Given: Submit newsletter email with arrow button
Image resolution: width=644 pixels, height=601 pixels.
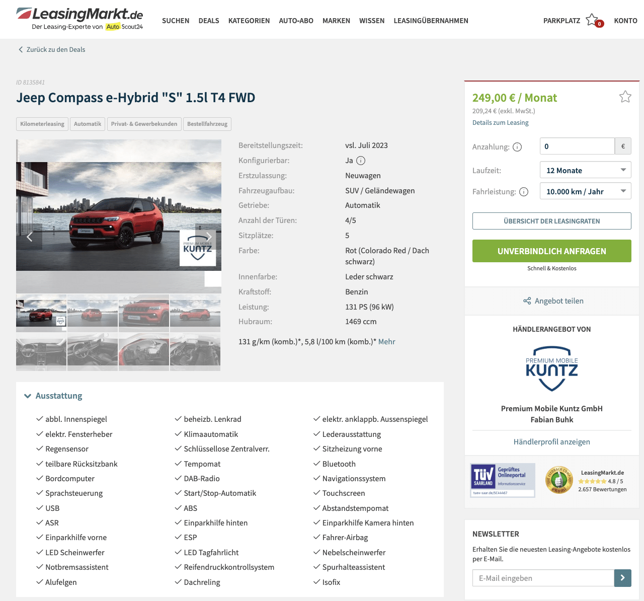Looking at the screenshot, I should click(623, 578).
